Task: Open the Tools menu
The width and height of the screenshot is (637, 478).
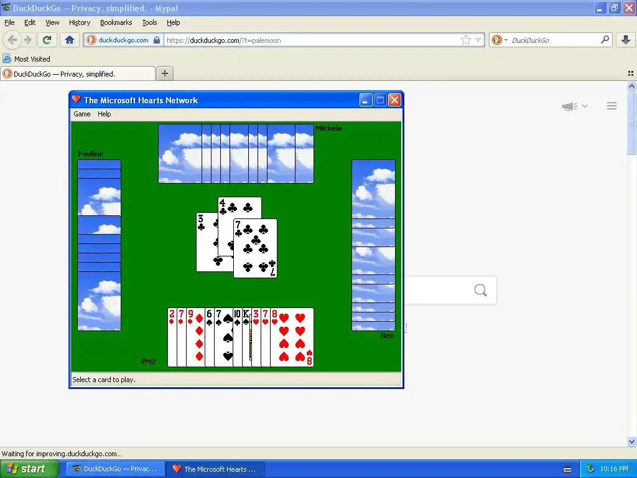Action: click(x=149, y=22)
